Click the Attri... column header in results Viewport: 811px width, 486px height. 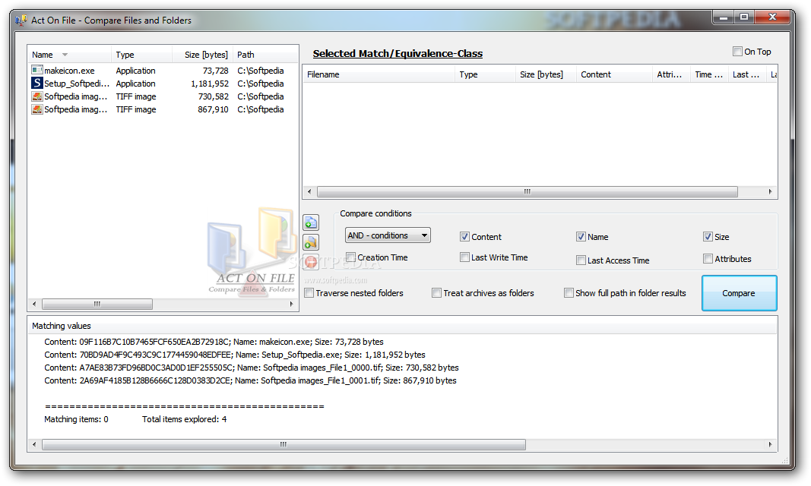[x=671, y=74]
